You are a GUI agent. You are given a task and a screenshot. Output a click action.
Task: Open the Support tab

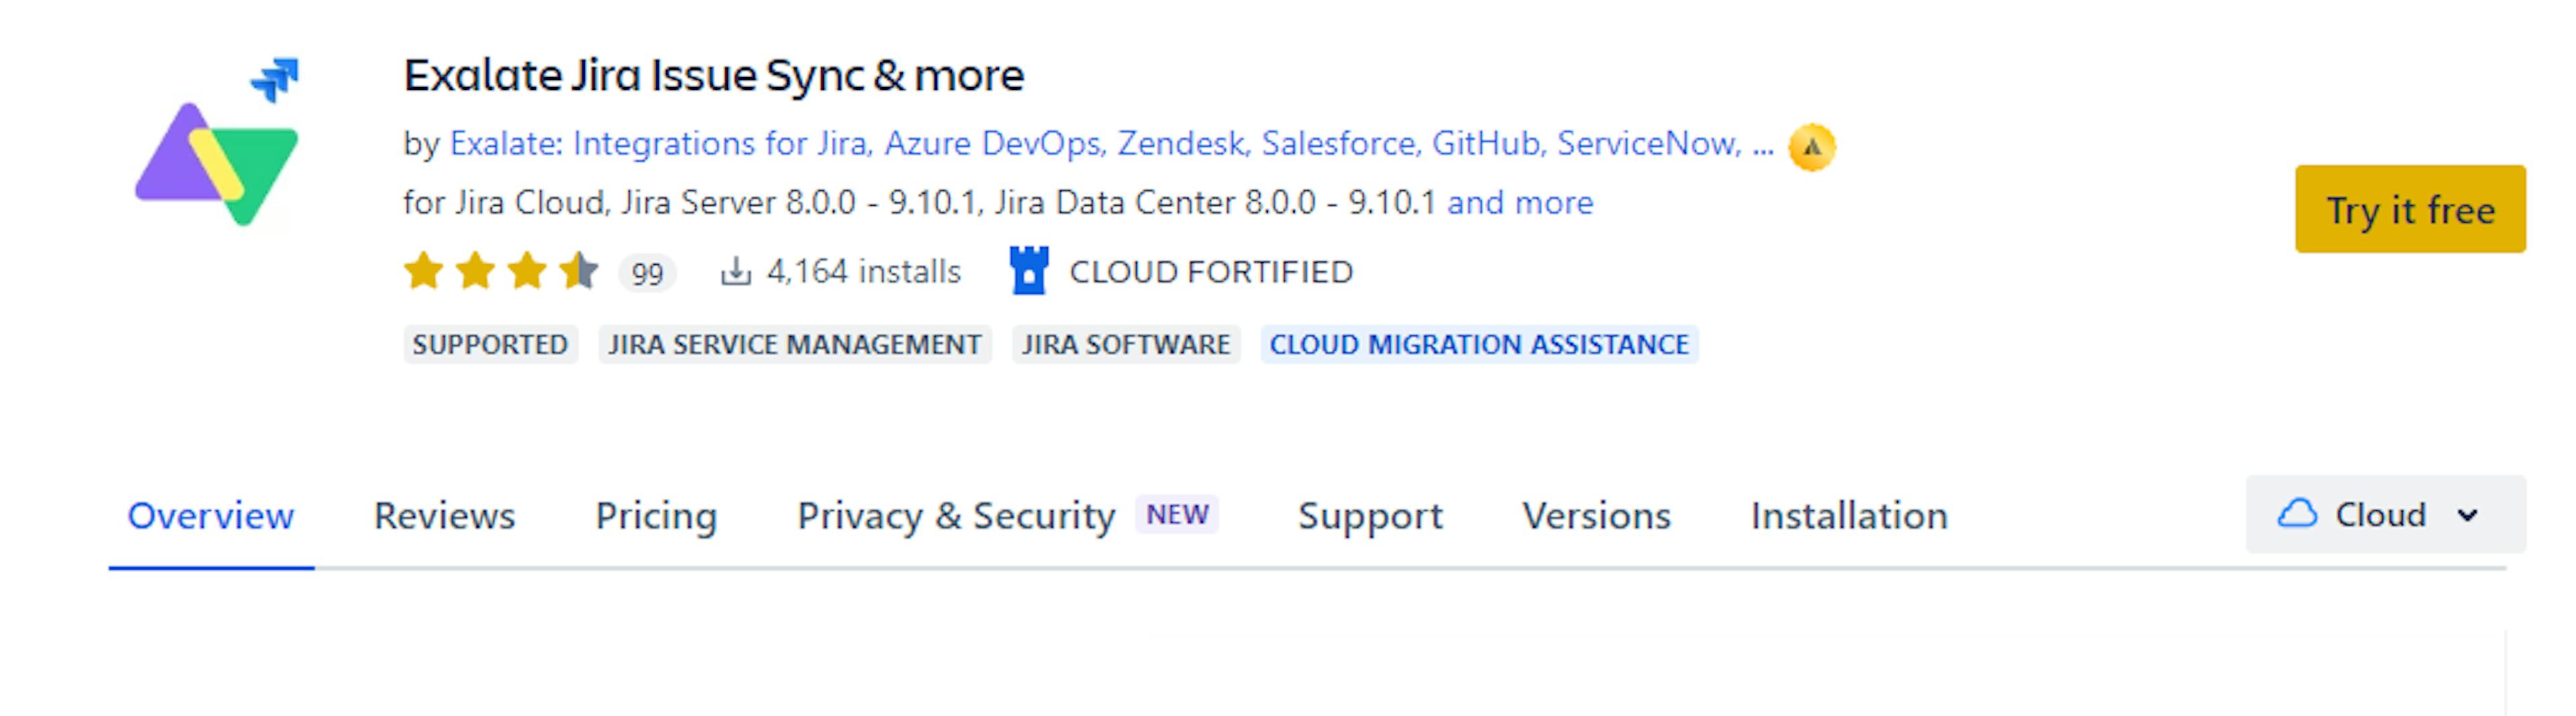point(1370,516)
